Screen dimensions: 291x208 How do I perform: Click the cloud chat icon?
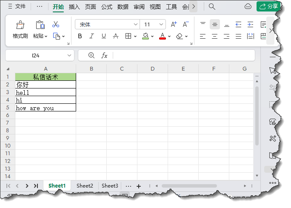248,7
